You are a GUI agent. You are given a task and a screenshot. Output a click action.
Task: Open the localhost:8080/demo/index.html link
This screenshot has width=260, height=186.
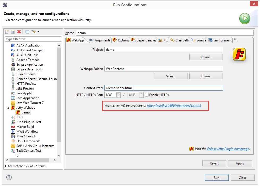pyautogui.click(x=174, y=105)
